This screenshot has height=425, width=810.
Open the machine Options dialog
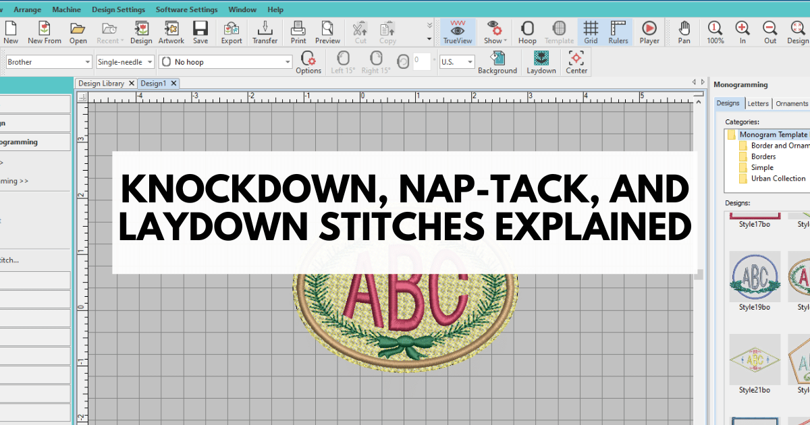tap(308, 62)
